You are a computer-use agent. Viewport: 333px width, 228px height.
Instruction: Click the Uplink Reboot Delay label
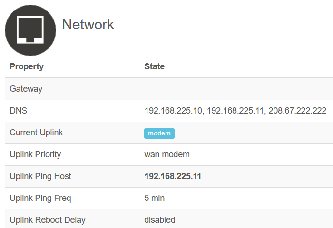point(48,220)
